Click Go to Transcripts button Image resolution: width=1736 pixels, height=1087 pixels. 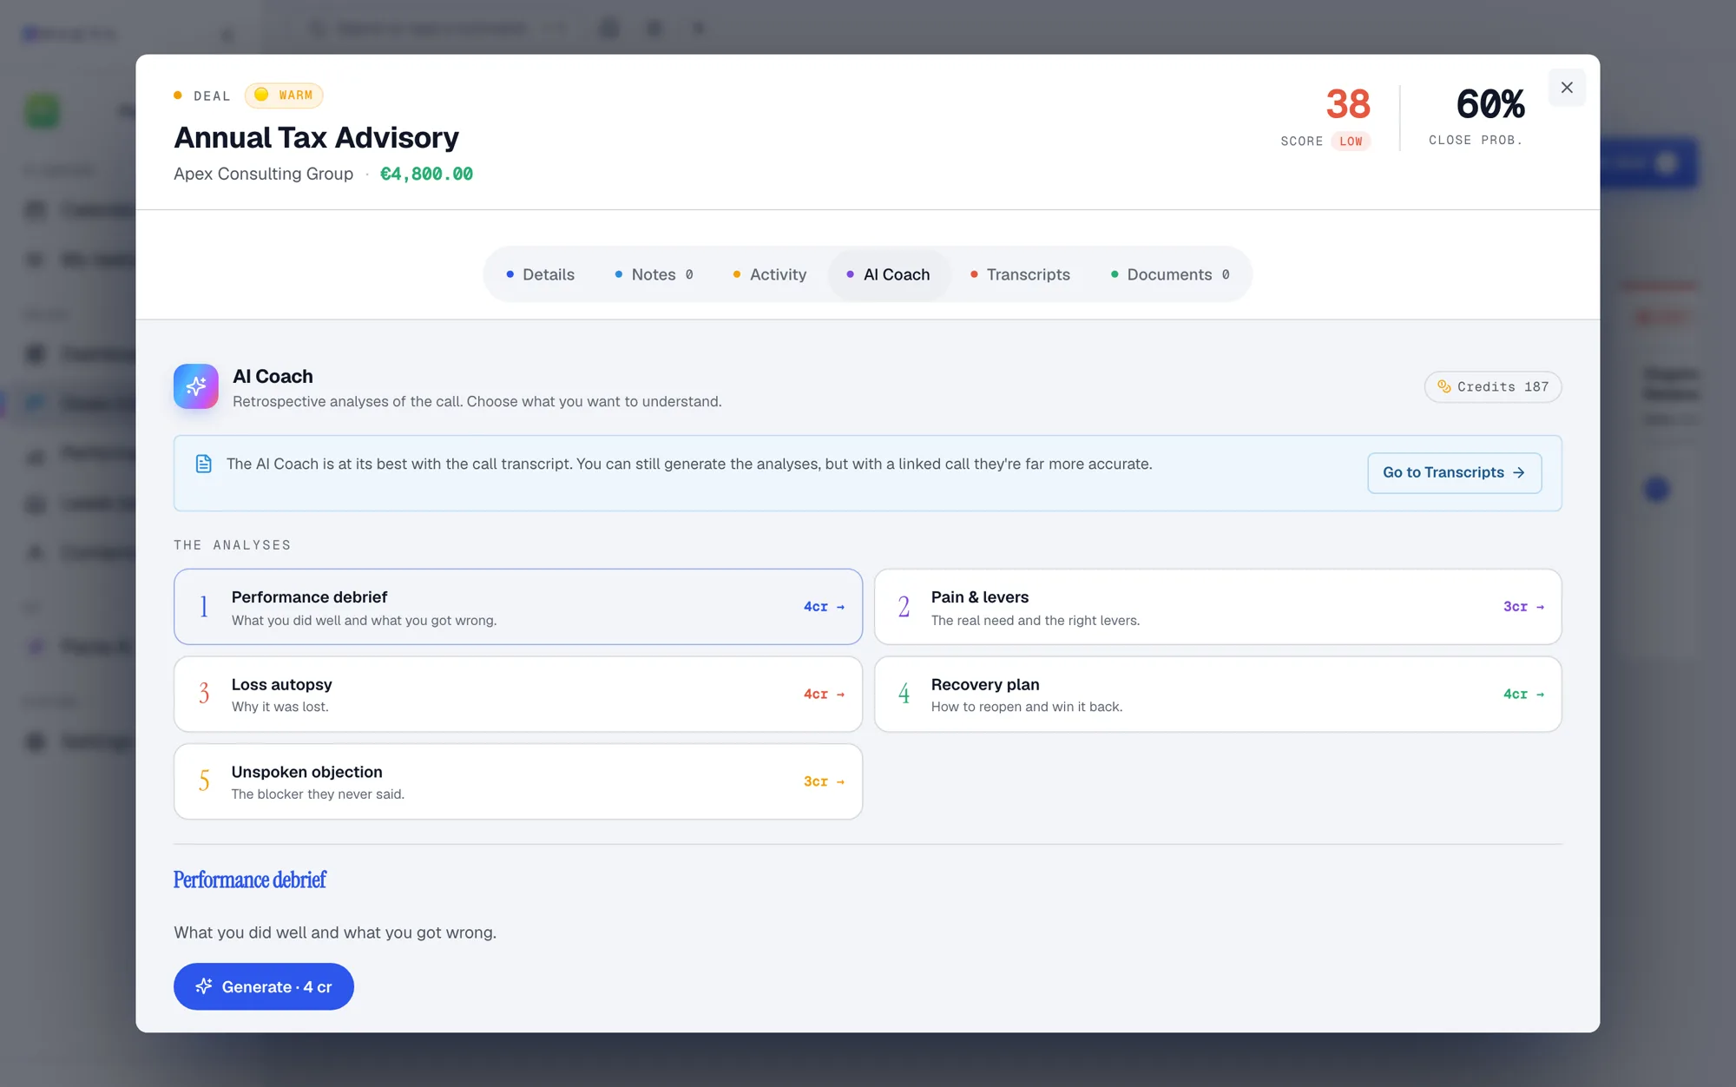(x=1455, y=472)
